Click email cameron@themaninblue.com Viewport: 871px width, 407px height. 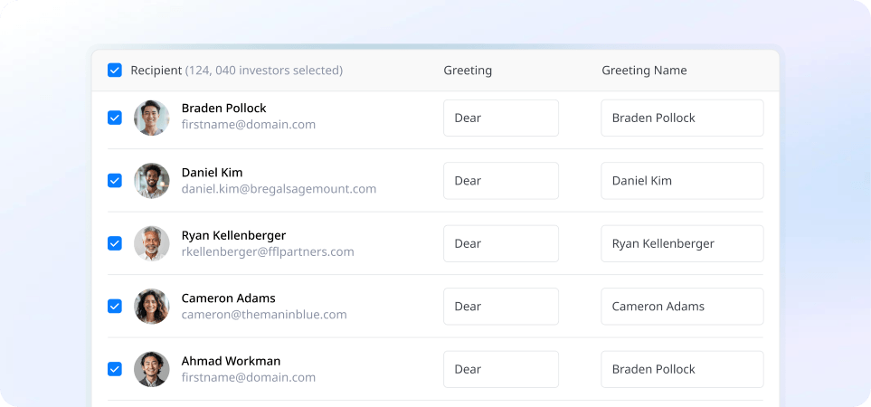[x=264, y=314]
